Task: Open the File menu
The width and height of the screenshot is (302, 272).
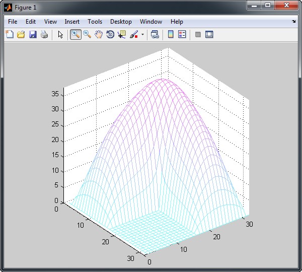Action: pos(13,22)
